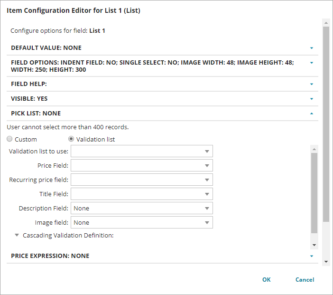Image resolution: width=333 pixels, height=295 pixels.
Task: Collapse the Pick List section arrow
Action: tap(312, 114)
